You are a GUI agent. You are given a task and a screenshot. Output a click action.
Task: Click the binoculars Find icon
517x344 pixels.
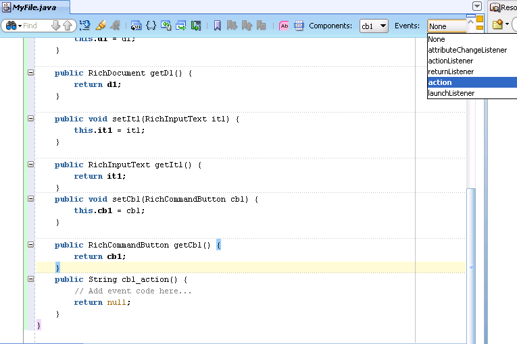[11, 26]
